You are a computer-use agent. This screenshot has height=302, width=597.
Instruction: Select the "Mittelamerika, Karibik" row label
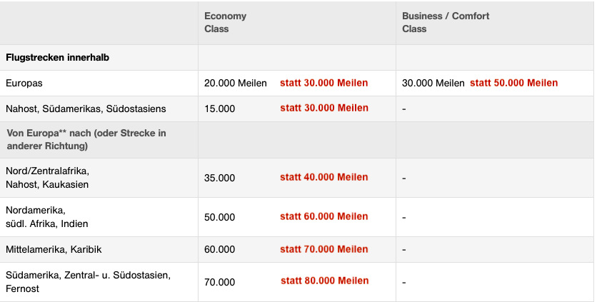54,249
